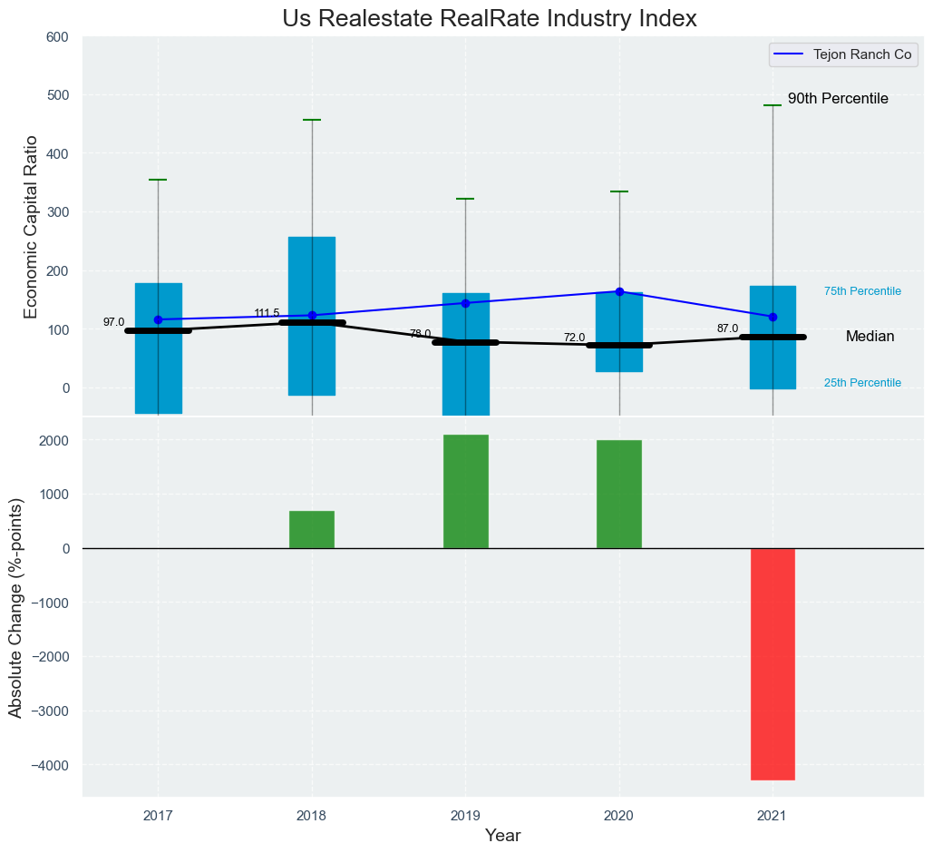Click the 2020 green change bar
Viewport: 933px width, 853px height.
coord(619,494)
